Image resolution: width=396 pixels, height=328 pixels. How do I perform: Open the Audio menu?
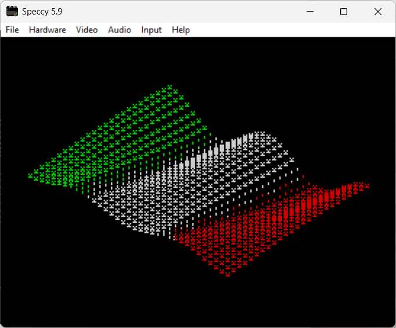(120, 30)
